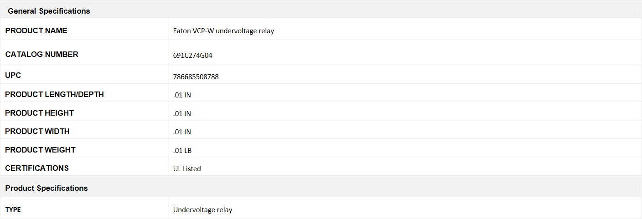The image size is (642, 219).
Task: Click the product height value .01 IN
Action: (182, 114)
